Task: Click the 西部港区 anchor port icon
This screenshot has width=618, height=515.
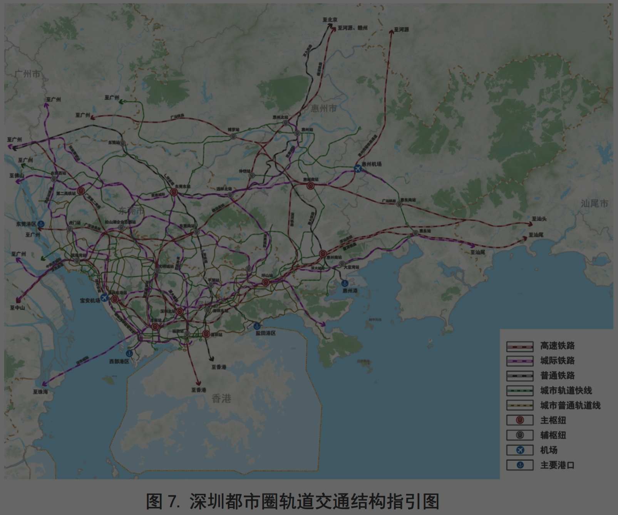Action: tap(129, 353)
